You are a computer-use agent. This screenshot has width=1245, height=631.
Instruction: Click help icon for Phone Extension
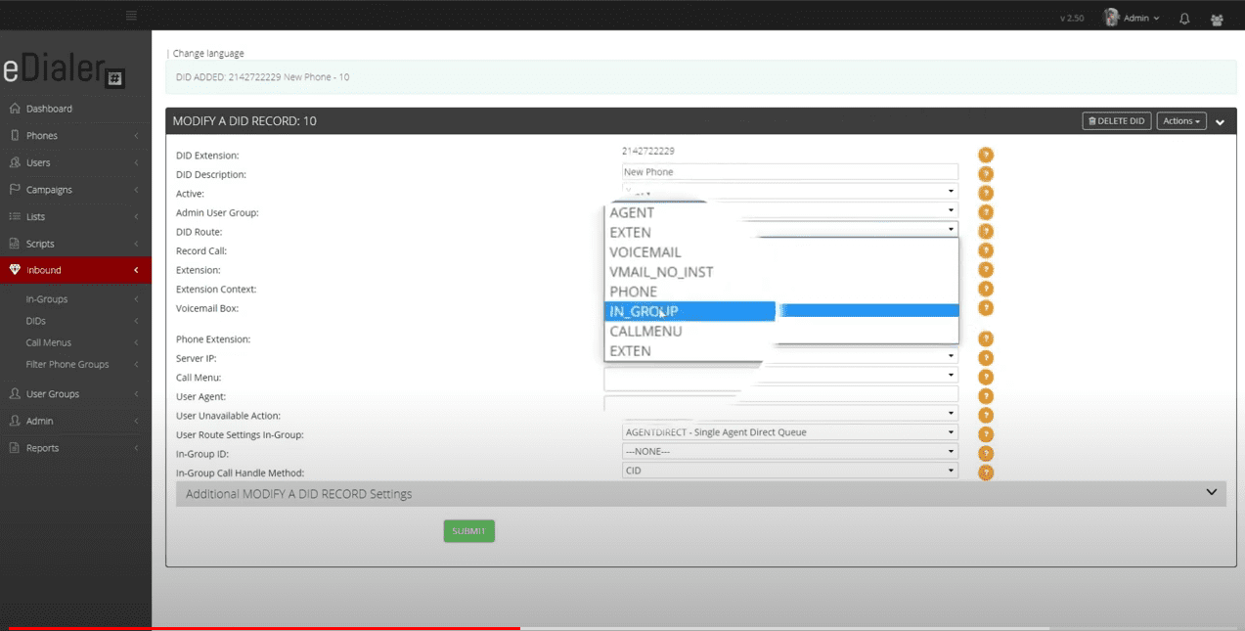click(x=986, y=339)
